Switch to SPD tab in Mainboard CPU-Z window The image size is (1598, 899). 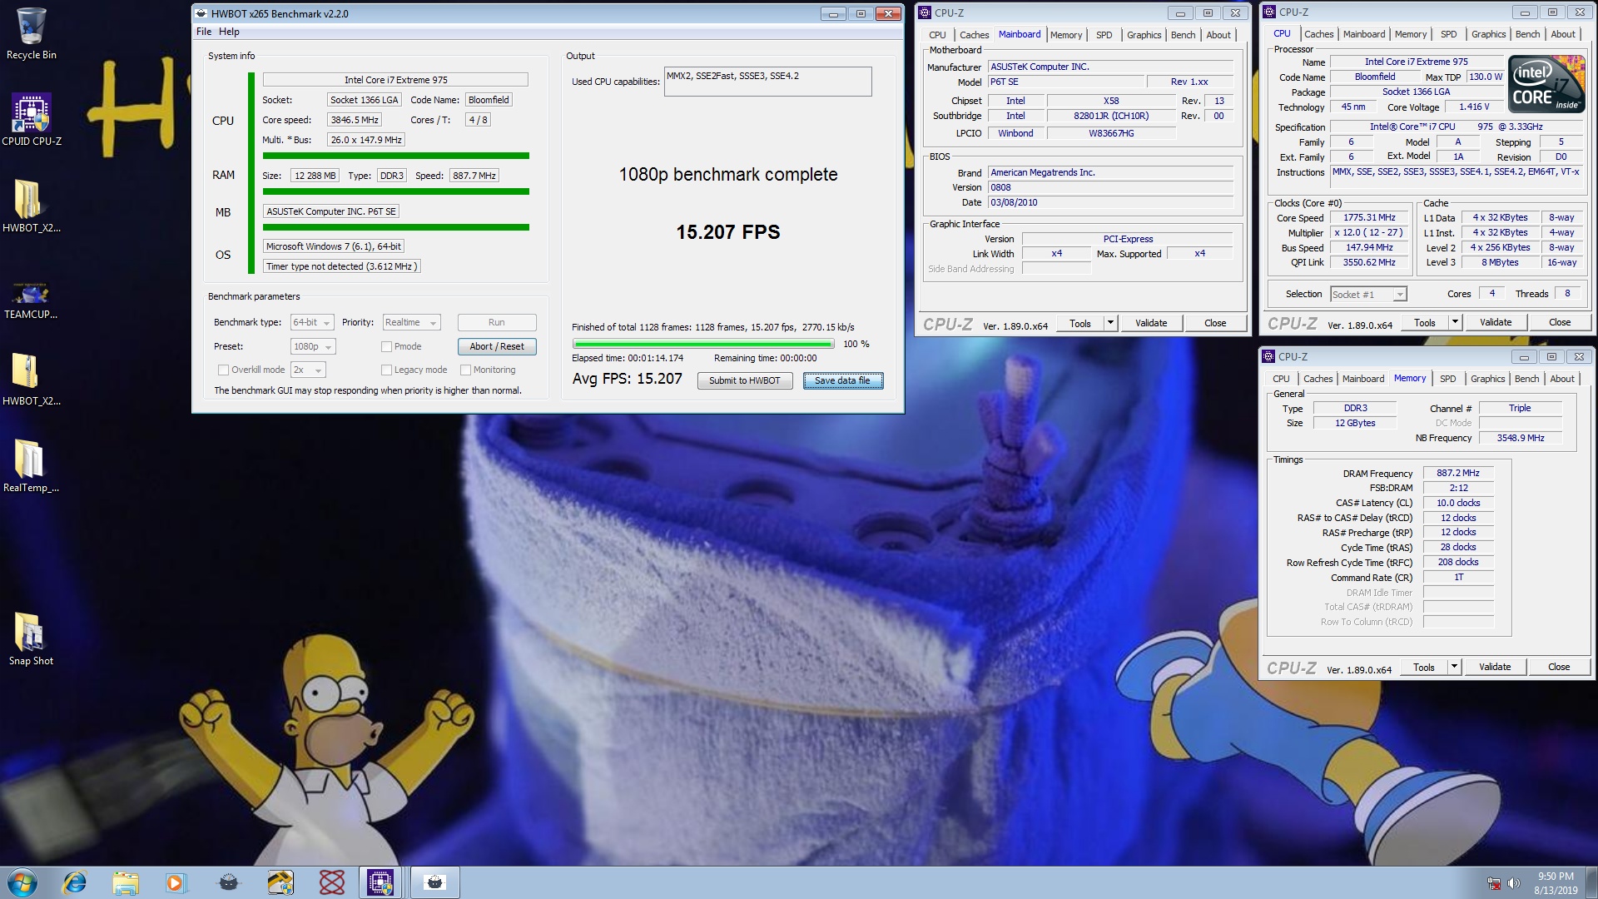click(x=1104, y=35)
